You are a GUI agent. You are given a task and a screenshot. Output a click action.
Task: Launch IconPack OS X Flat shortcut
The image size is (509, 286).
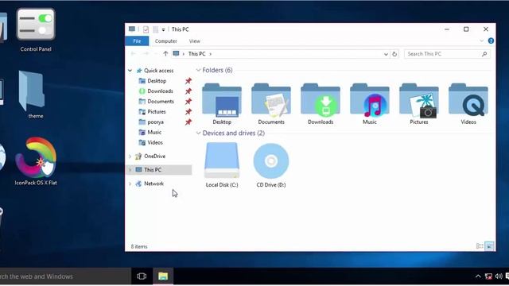click(x=36, y=161)
